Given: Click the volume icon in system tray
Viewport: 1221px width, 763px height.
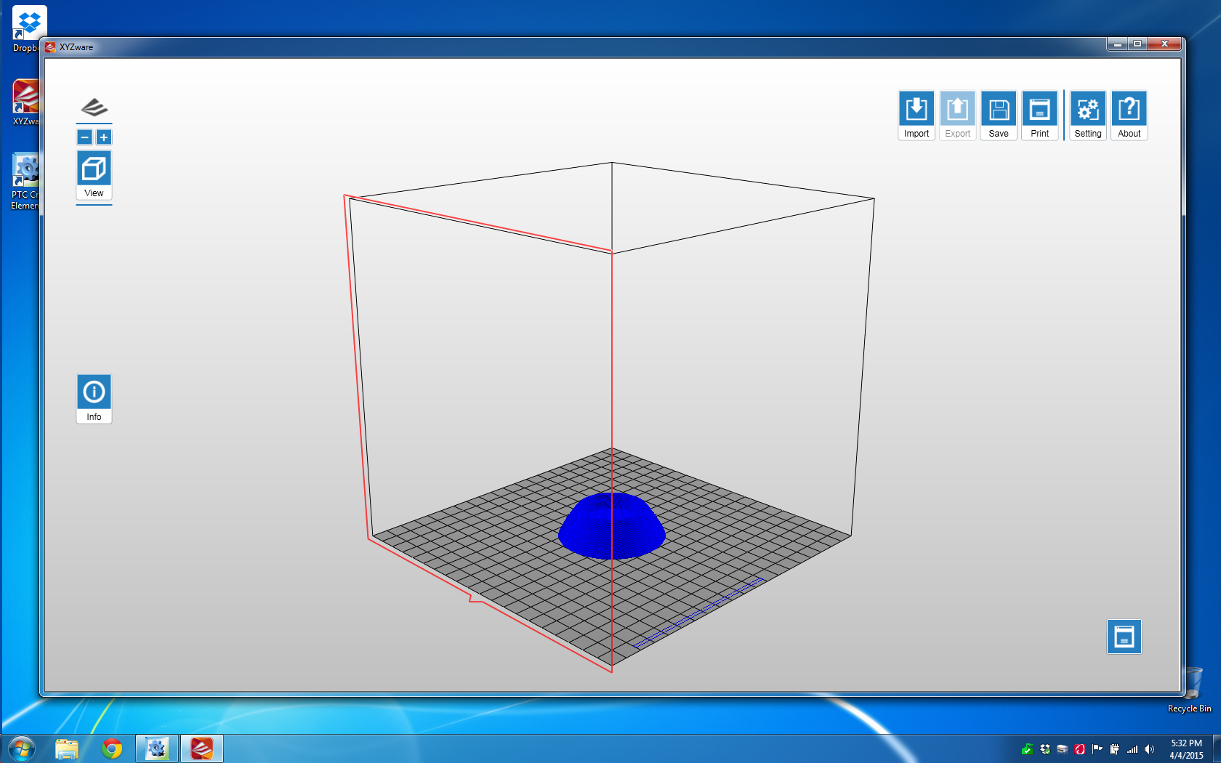Looking at the screenshot, I should tap(1149, 749).
